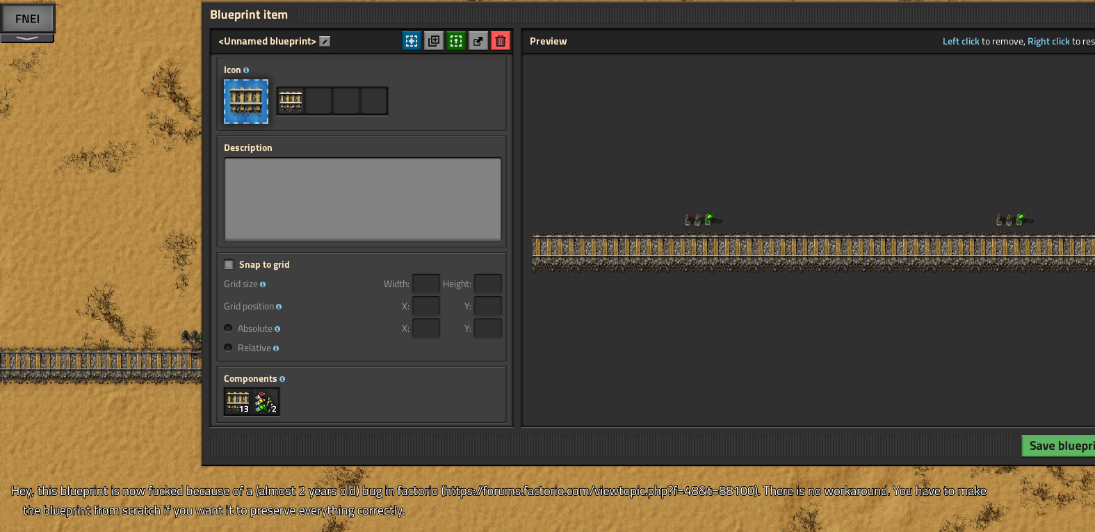Click the Grid position Y field
The width and height of the screenshot is (1095, 532).
click(488, 306)
